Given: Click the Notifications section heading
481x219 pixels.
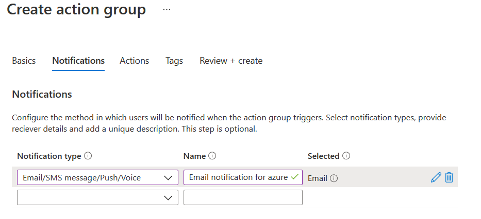Looking at the screenshot, I should pyautogui.click(x=42, y=95).
